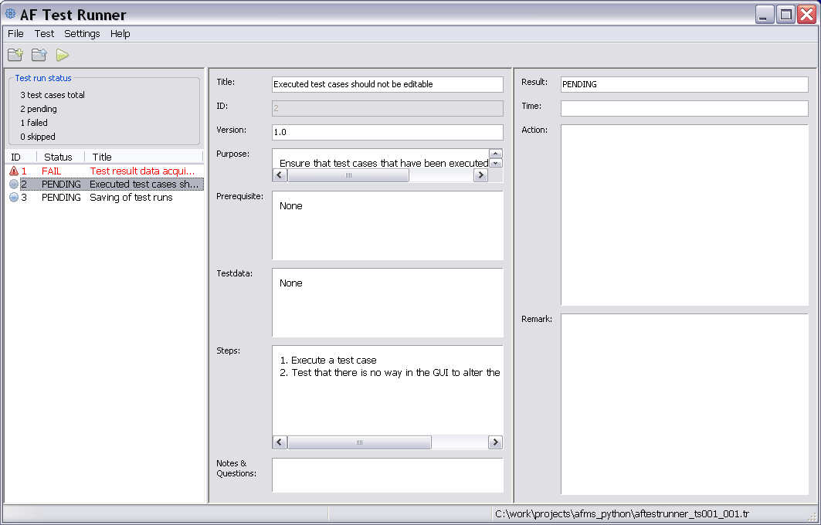Open the File menu
Screen dimensions: 821x525
click(x=15, y=34)
